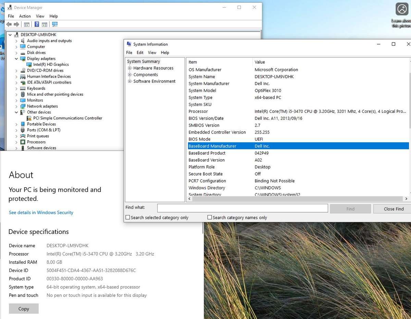Select the Intel(R) HD Graphics device icon
Screen dimensions: 411x319
pyautogui.click(x=29, y=64)
